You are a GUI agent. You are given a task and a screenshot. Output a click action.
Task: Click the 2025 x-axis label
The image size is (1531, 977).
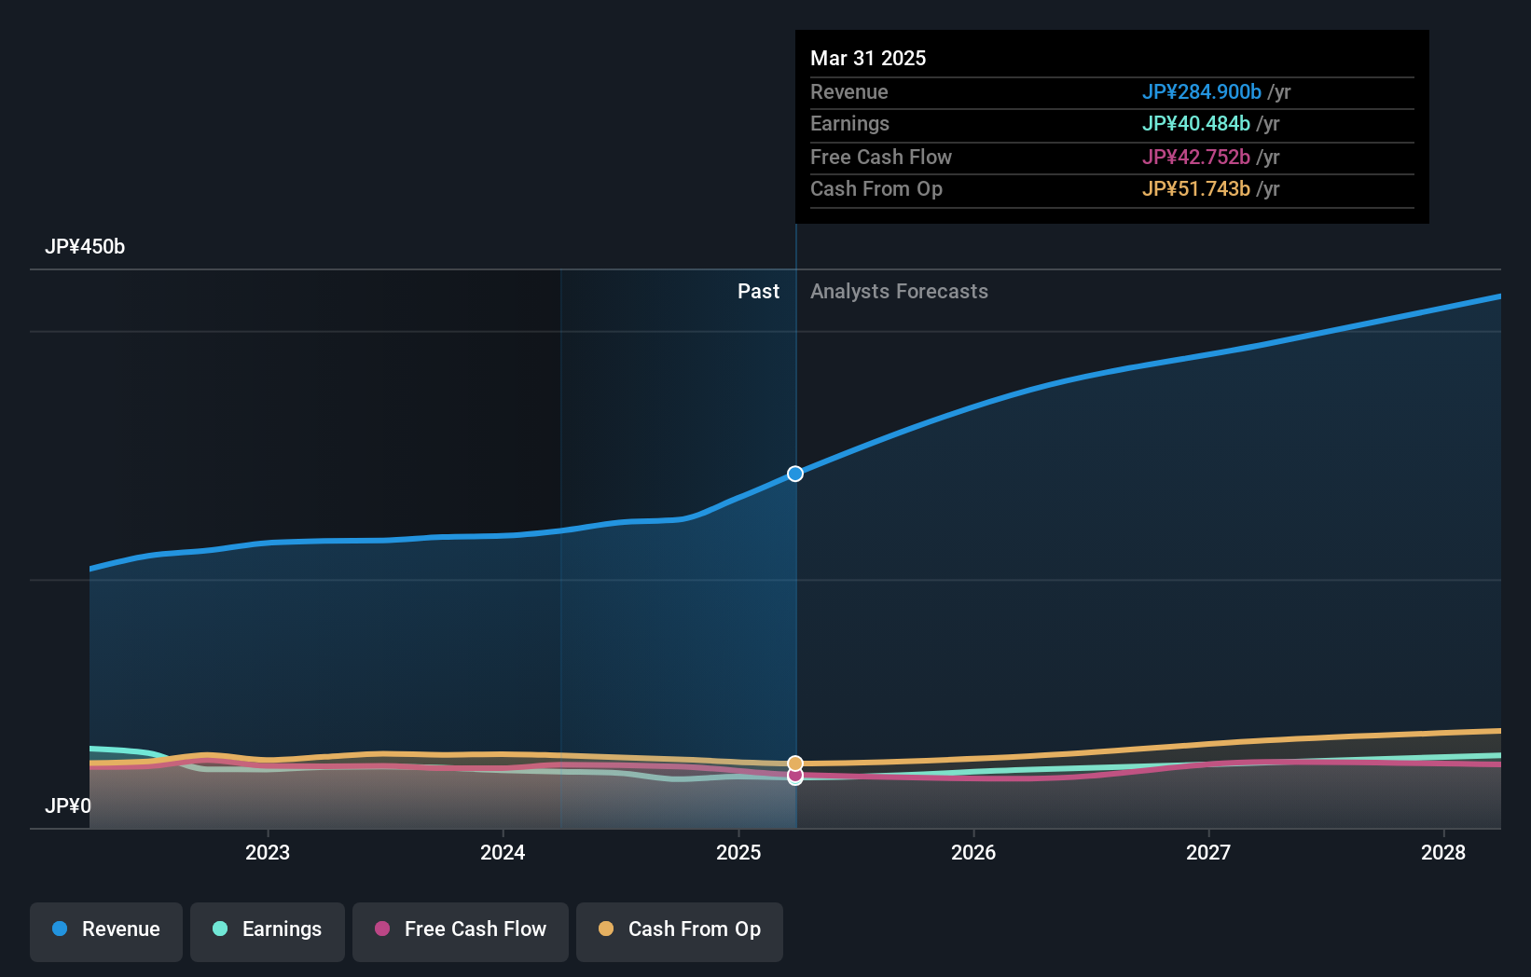738,852
